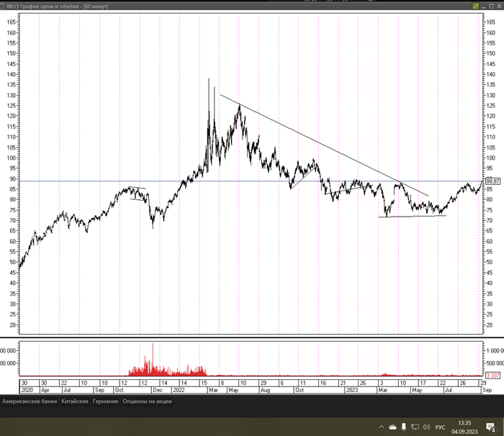Click the 2023 year label on time axis
Viewport: 504px width, 436px height.
click(x=351, y=390)
